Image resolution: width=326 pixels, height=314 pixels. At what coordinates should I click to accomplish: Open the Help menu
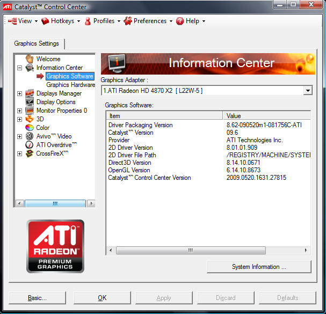click(x=191, y=21)
